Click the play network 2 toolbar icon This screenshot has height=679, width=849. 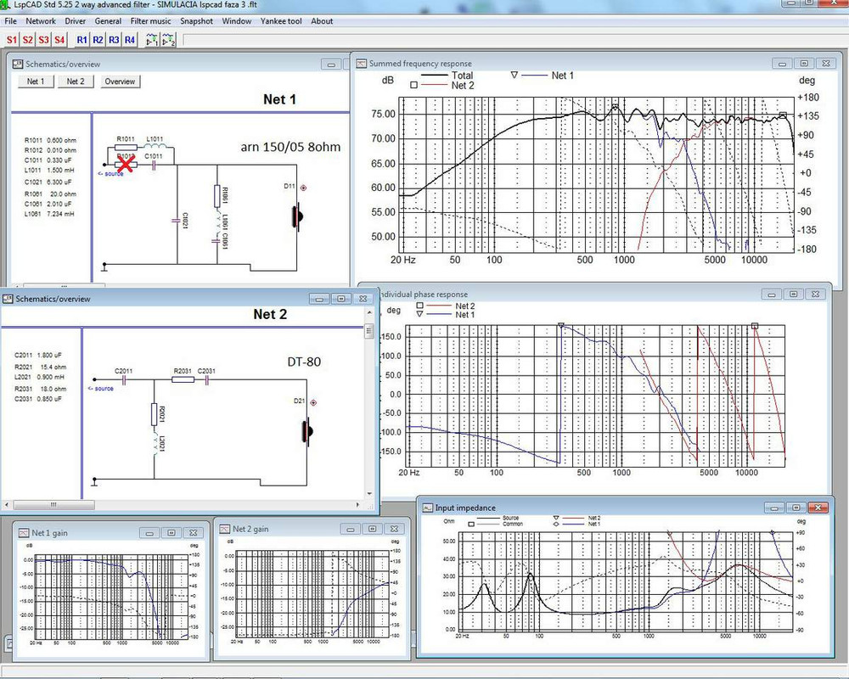click(x=169, y=40)
